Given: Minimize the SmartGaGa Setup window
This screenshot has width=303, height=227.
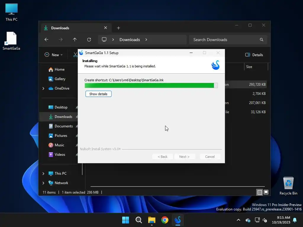Looking at the screenshot, I should (x=191, y=53).
